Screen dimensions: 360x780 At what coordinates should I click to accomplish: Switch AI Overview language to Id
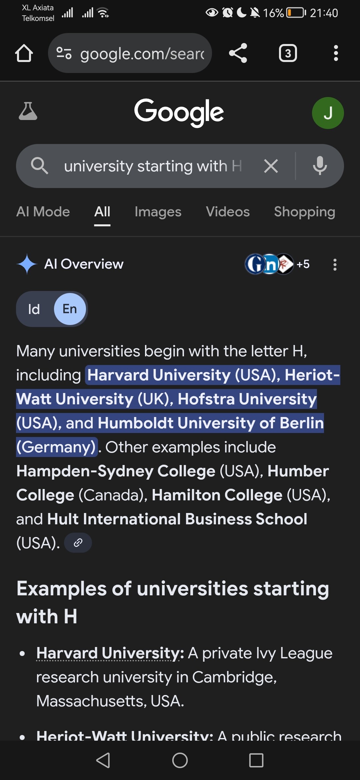34,309
